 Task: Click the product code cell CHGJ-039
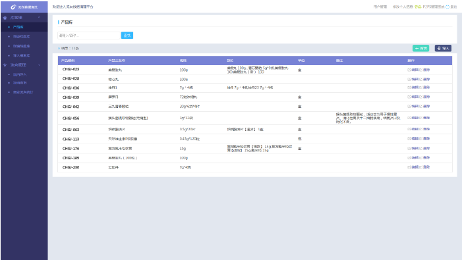[x=71, y=97]
